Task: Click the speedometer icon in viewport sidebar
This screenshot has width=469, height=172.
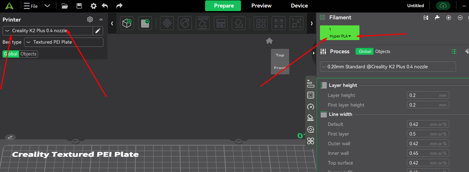Action: (311, 107)
